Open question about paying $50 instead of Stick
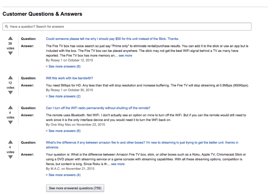This screenshot has height=193, width=268. click(x=112, y=39)
